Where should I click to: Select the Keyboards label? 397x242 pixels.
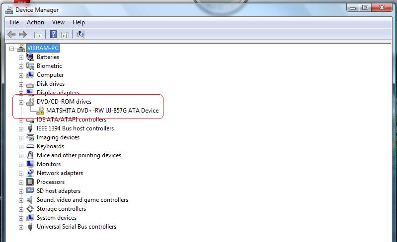pyautogui.click(x=50, y=146)
